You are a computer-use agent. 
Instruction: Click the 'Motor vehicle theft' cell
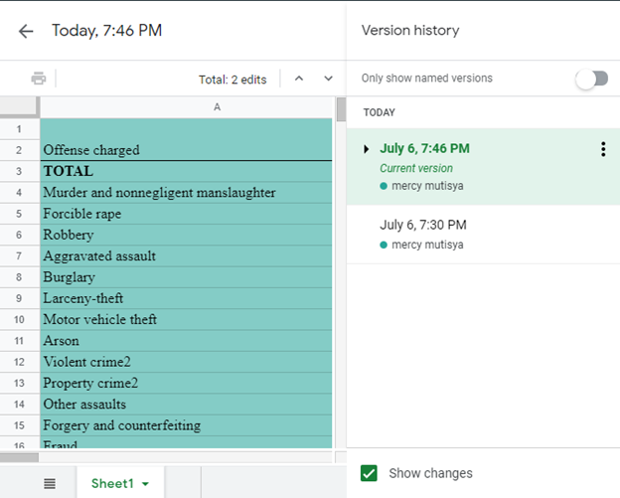(186, 320)
